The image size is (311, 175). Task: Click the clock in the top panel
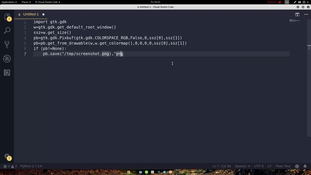[x=155, y=2]
